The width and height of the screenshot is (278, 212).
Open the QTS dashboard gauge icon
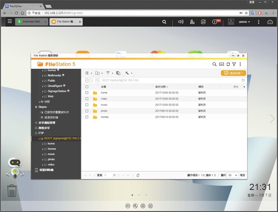270,22
